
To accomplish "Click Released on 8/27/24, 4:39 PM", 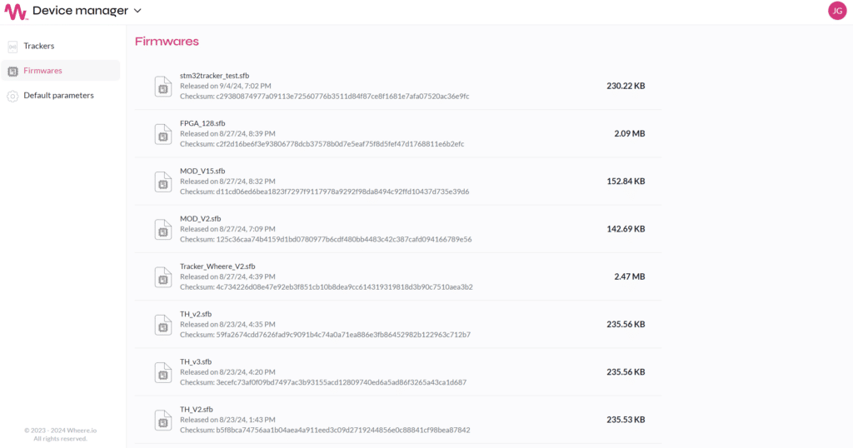I will tap(227, 276).
